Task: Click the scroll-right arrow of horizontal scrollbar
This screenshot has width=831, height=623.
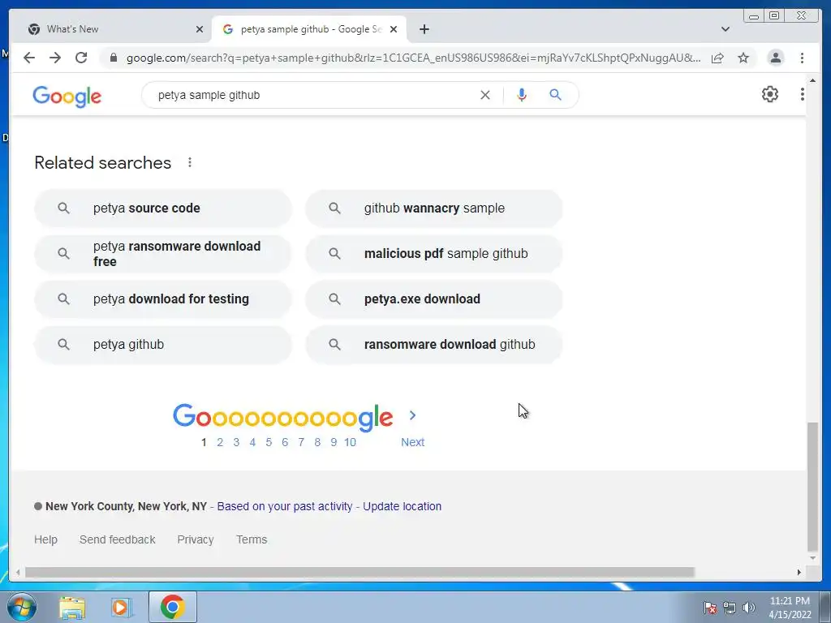Action: [x=799, y=572]
